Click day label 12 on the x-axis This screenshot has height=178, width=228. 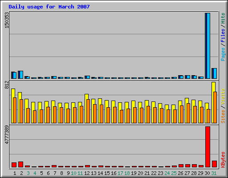click(87, 173)
